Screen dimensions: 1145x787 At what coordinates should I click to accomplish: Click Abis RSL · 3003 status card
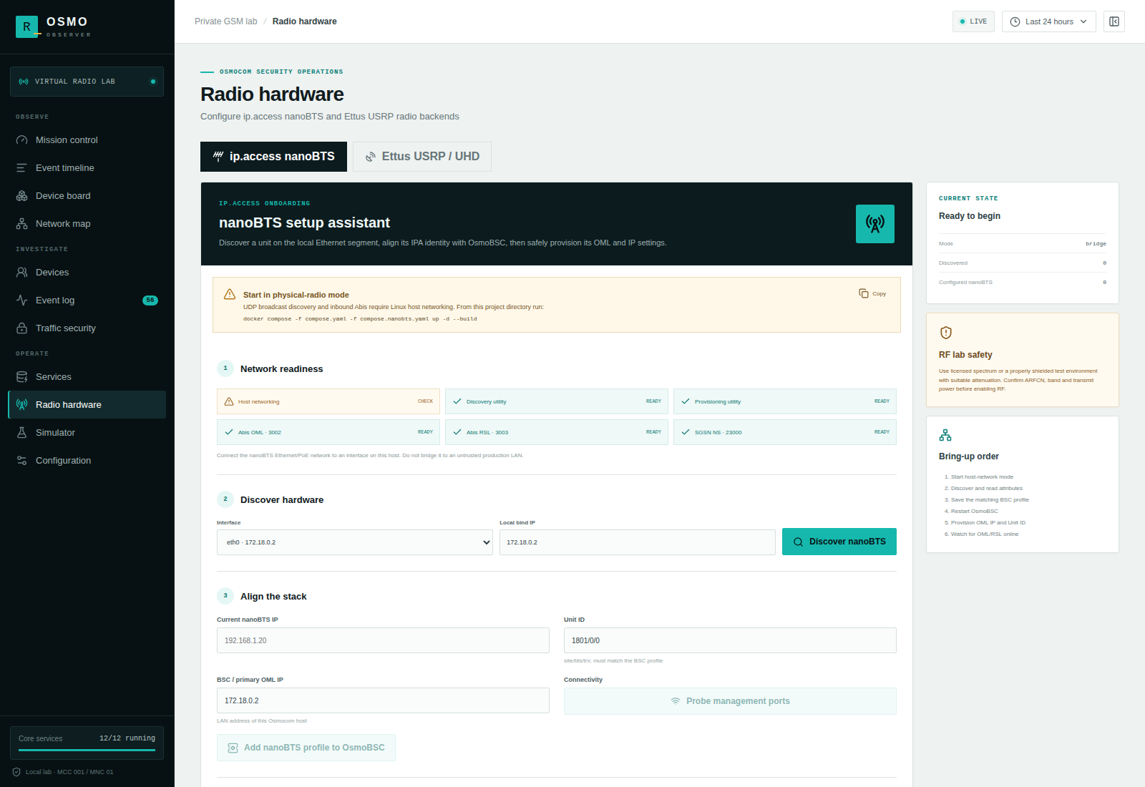(557, 432)
